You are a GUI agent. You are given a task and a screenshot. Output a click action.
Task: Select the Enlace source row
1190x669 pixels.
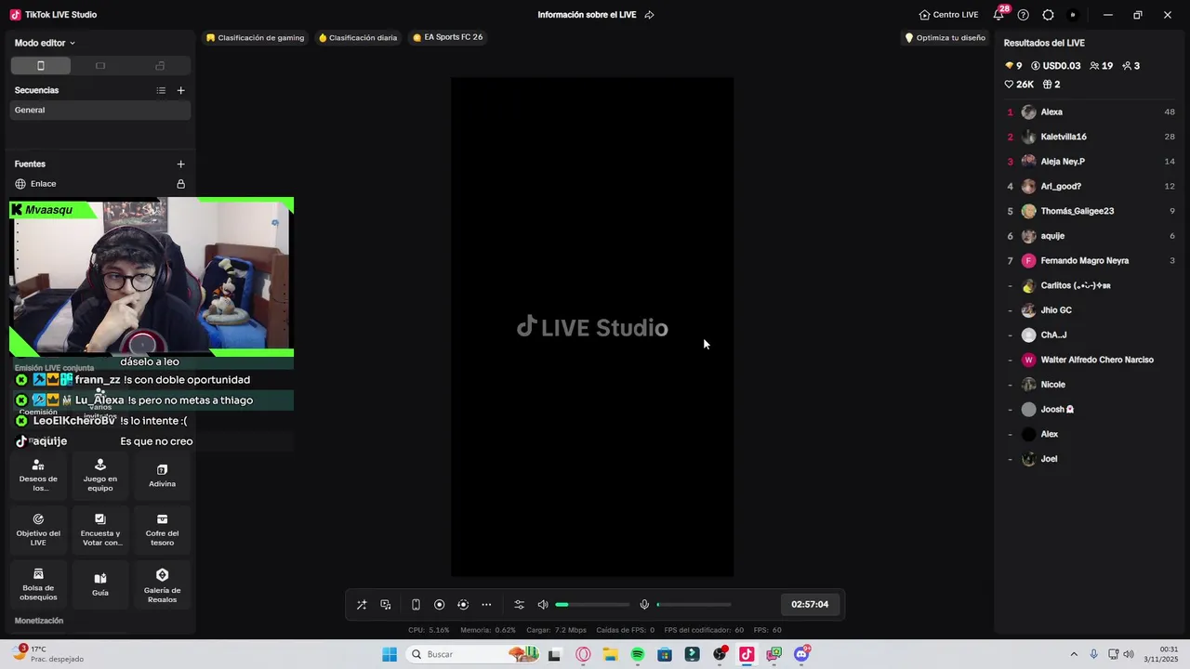[x=100, y=184]
